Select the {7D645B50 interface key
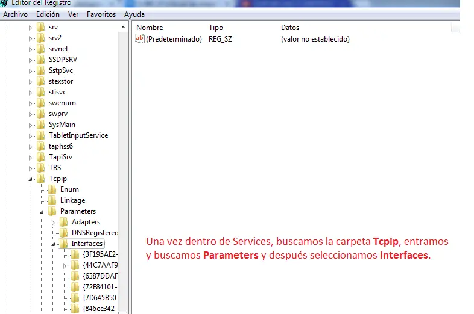Viewport: 474px width, 314px height. (100, 298)
